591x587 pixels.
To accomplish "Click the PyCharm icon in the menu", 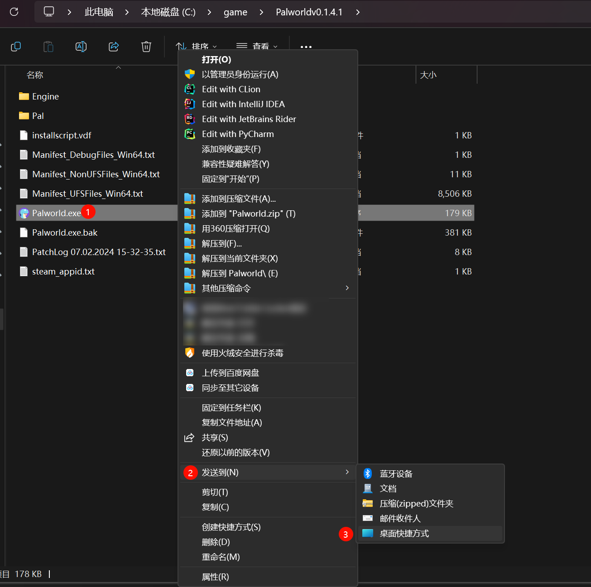I will tap(190, 134).
